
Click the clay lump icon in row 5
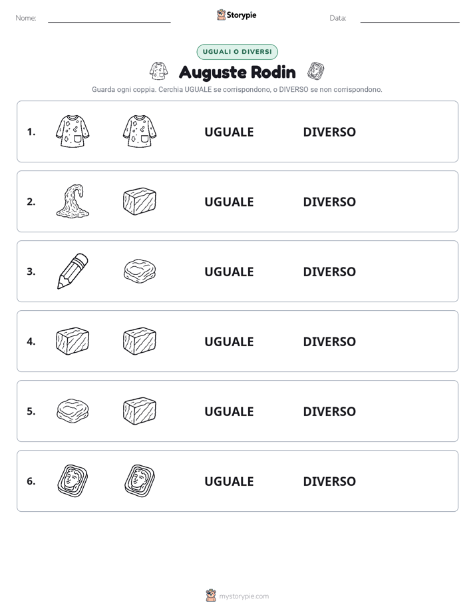[x=73, y=411]
